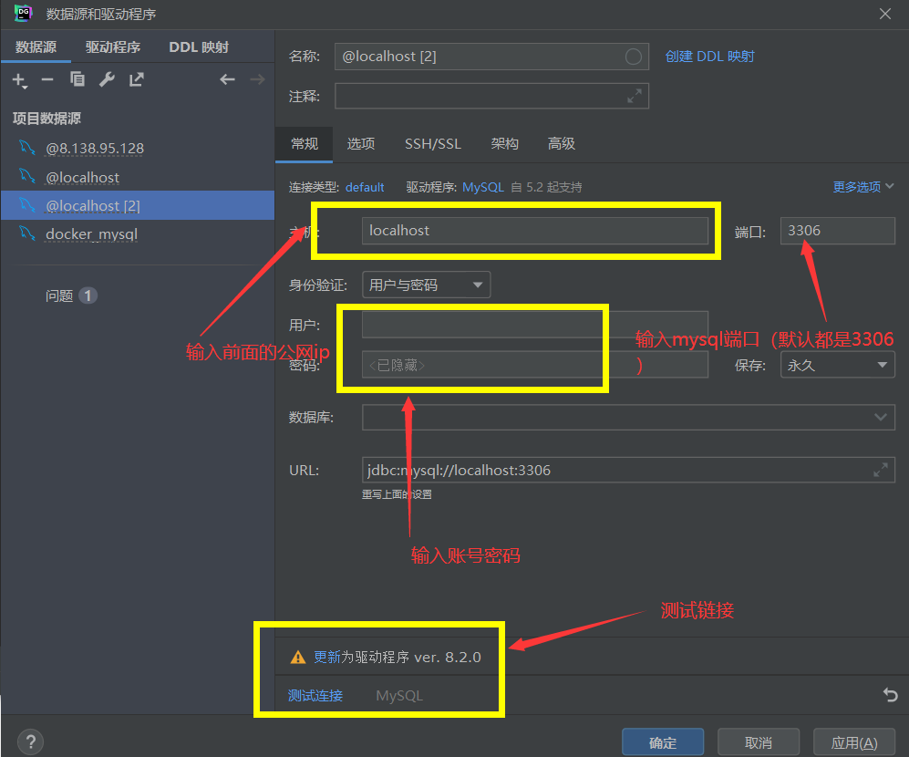
Task: Click the 注释 comment input field
Action: [x=491, y=97]
